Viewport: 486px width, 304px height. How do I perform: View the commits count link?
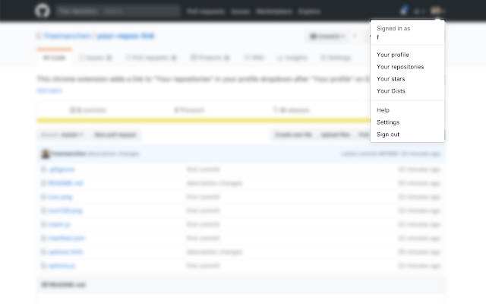pos(88,110)
